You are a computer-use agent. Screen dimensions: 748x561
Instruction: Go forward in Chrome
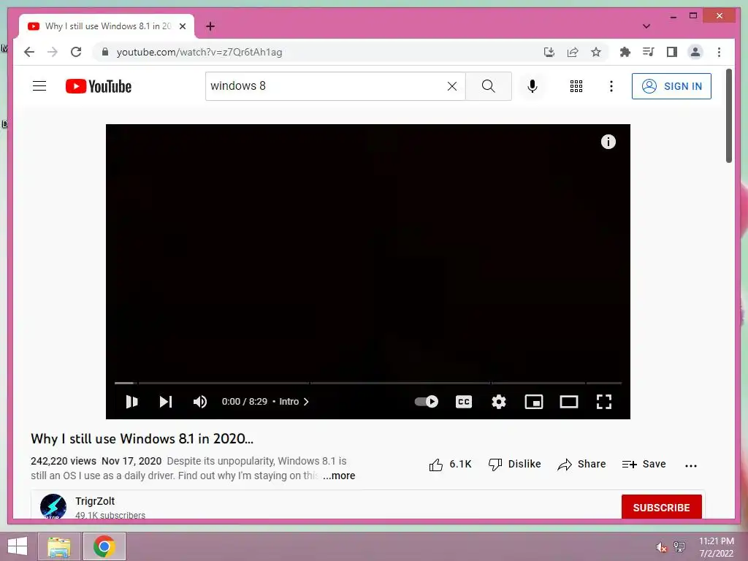pyautogui.click(x=53, y=52)
